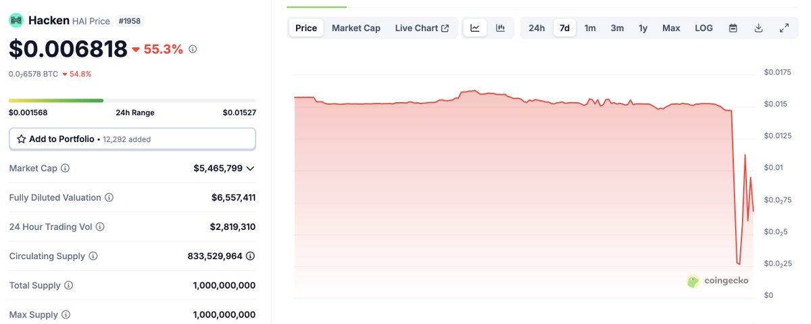Click the $0.01 y-axis label
The image size is (811, 324).
tap(773, 168)
